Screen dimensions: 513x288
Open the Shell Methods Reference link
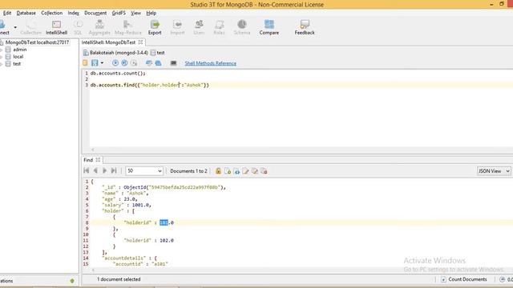210,63
